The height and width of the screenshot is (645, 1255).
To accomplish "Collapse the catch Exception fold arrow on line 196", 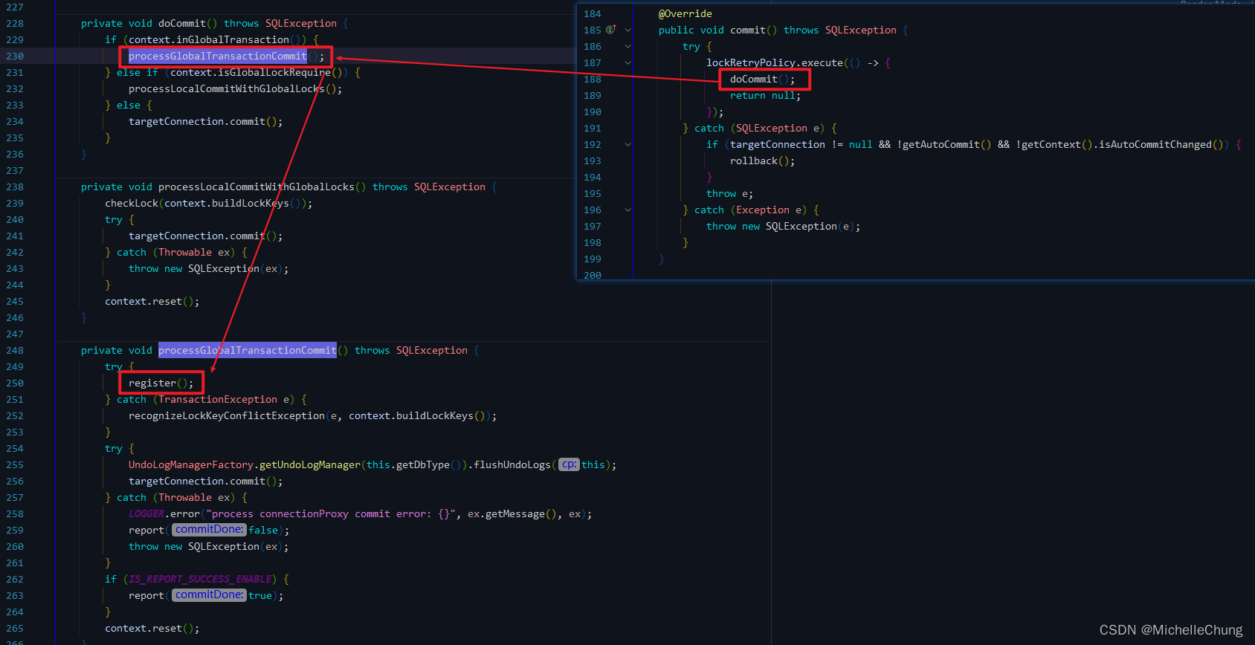I will point(627,210).
